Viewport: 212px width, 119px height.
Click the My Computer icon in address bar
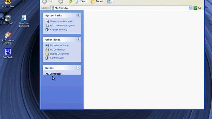[x=53, y=8]
